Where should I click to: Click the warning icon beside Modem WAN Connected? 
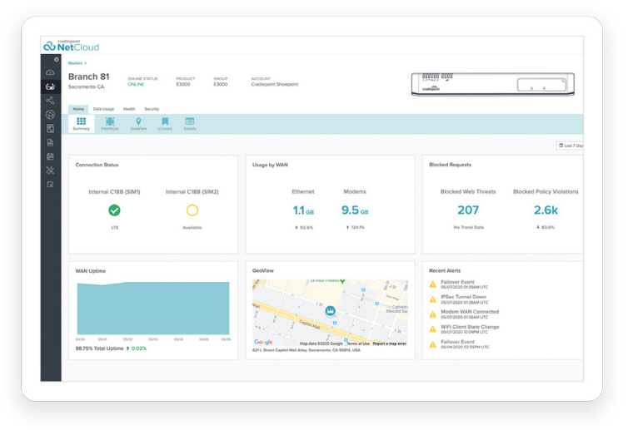click(x=433, y=314)
